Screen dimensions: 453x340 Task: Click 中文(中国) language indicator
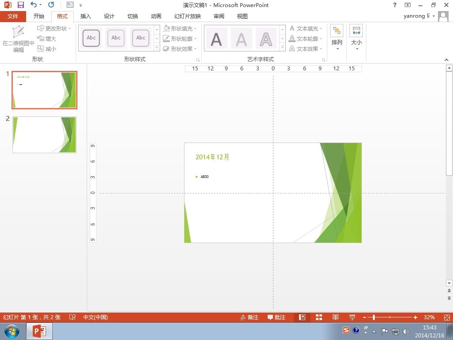click(96, 317)
